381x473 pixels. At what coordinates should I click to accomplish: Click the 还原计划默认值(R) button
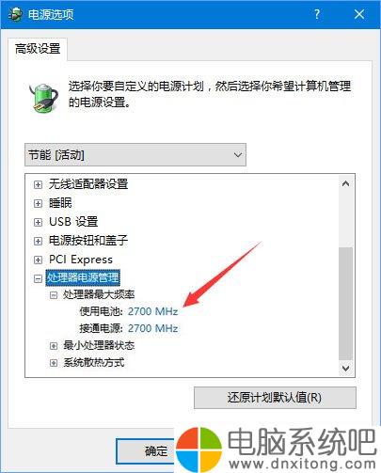coord(275,398)
